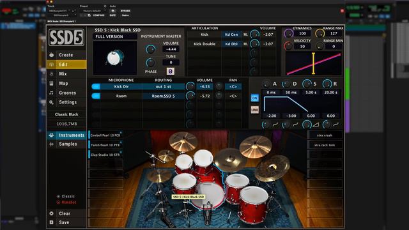Open the factory default preset dropdown
This screenshot has height=230, width=409.
pos(93,11)
